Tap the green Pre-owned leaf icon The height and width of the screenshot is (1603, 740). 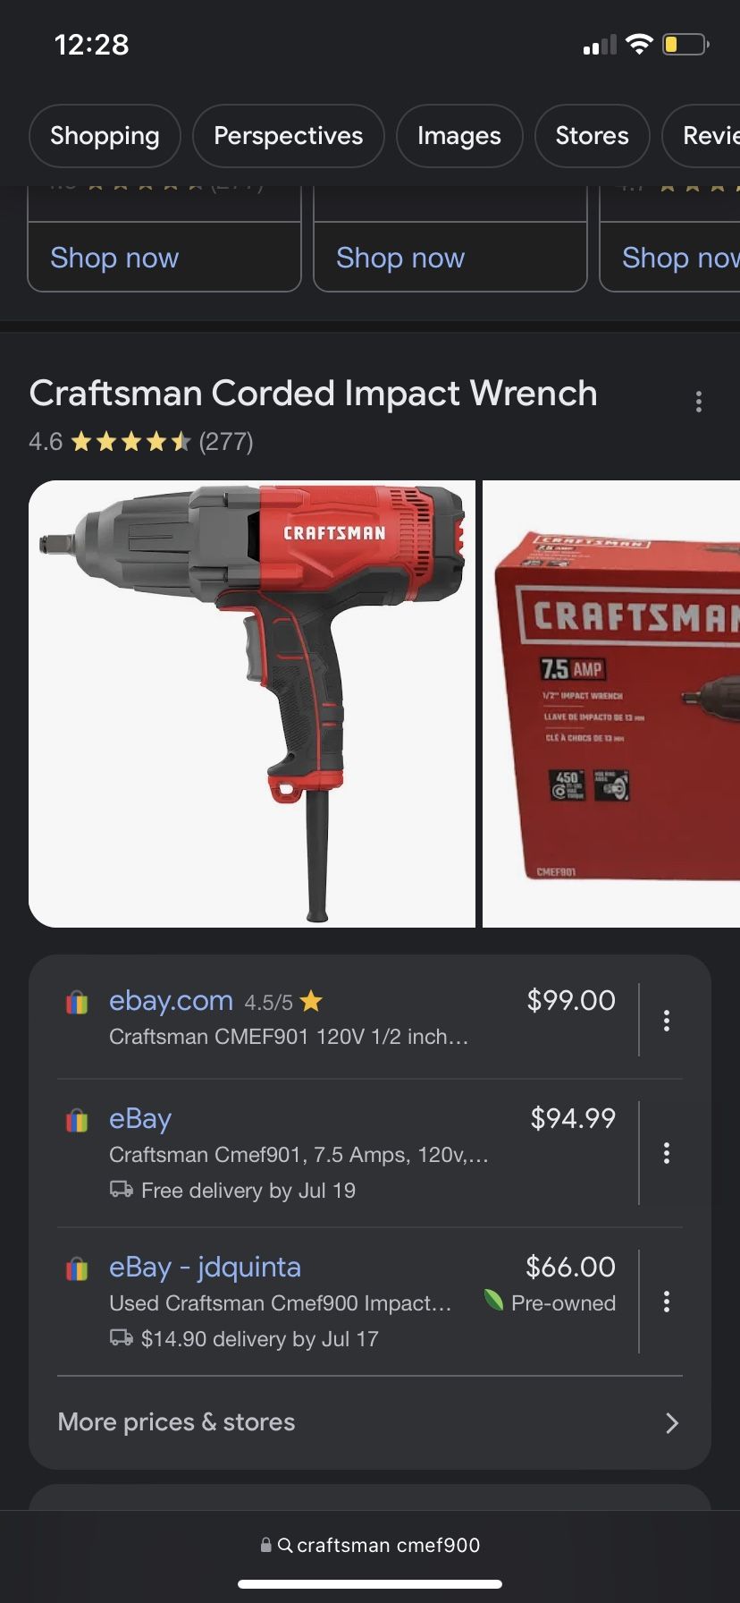(x=493, y=1300)
